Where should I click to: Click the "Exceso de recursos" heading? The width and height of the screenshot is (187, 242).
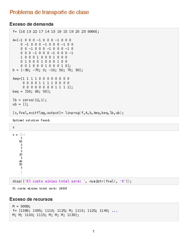[x=31, y=199]
